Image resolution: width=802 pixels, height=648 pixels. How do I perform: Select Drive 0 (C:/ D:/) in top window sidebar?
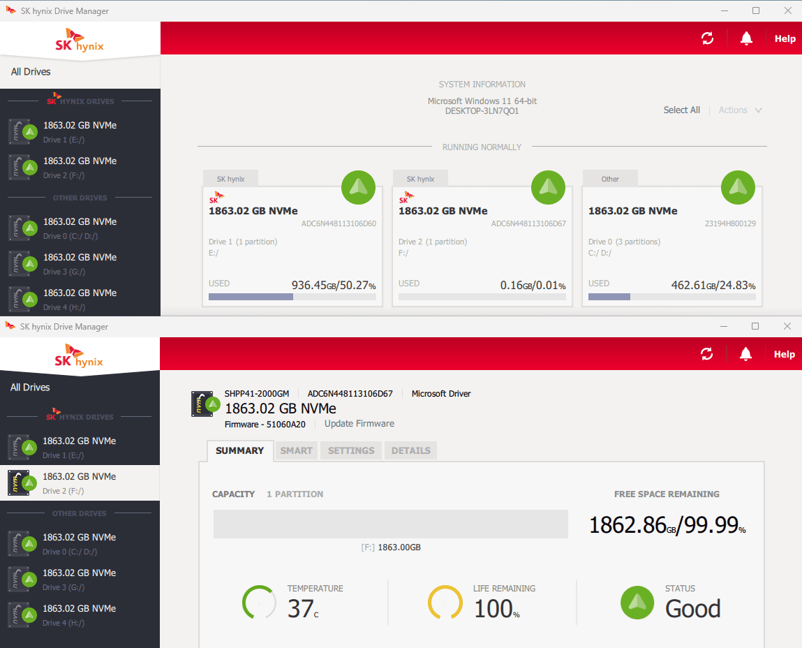(x=80, y=228)
